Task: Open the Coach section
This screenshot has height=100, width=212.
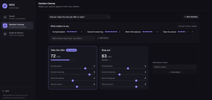Action: (17, 17)
